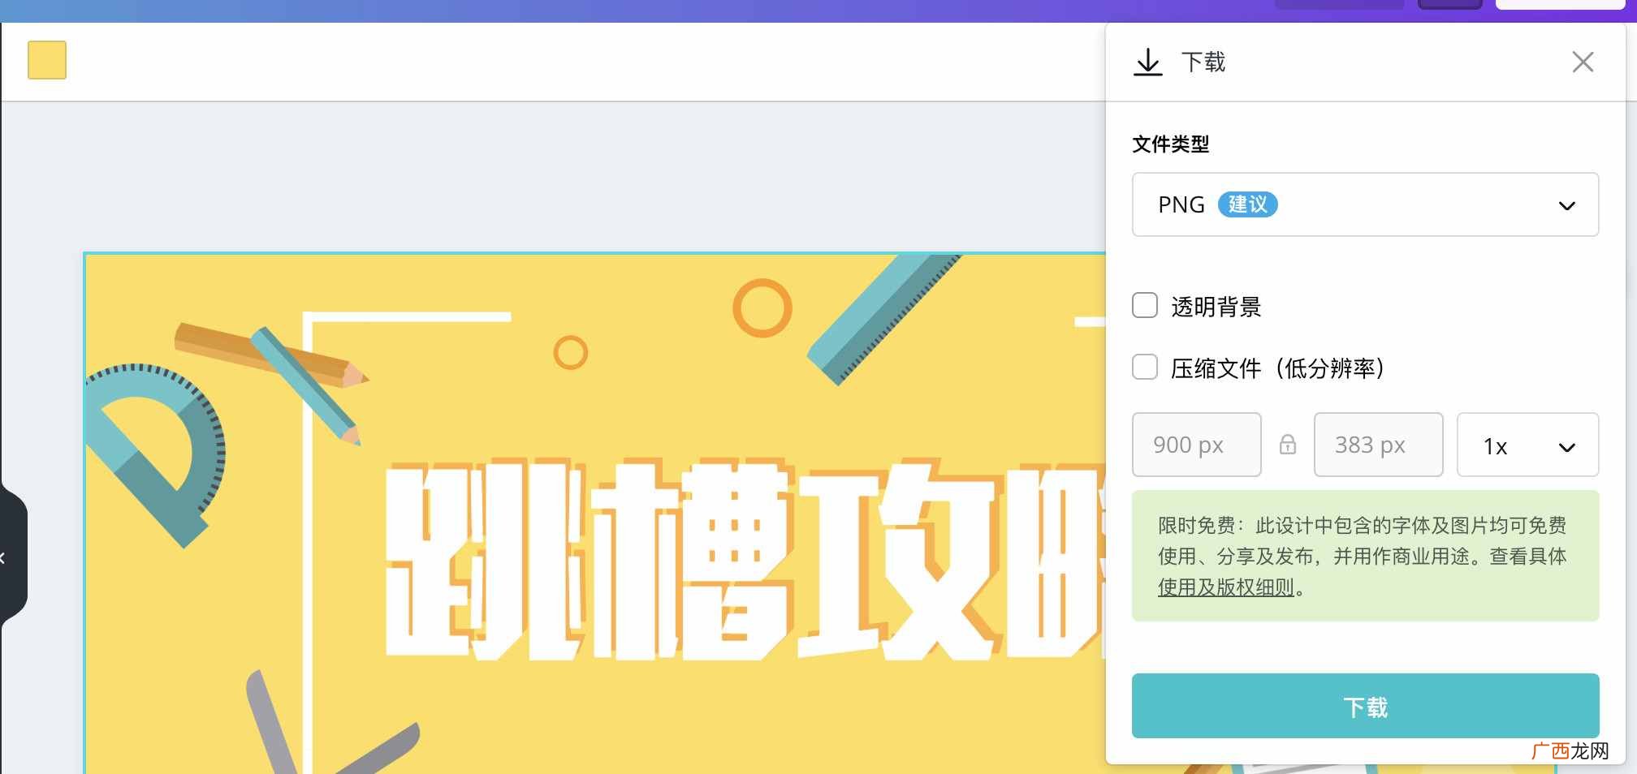The height and width of the screenshot is (774, 1637).
Task: Select the 跳槽攻略 title text on canvas
Action: coord(745,560)
